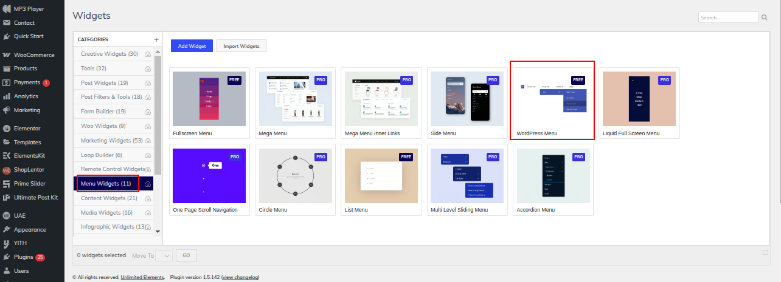Click the search magnifier icon

(x=765, y=18)
